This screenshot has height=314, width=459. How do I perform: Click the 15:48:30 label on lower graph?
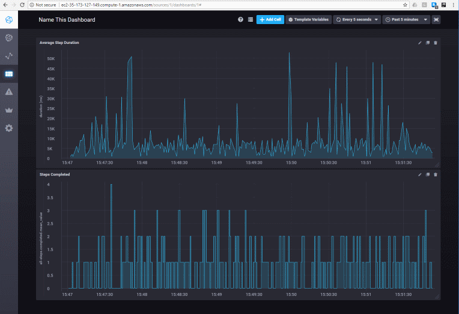179,294
